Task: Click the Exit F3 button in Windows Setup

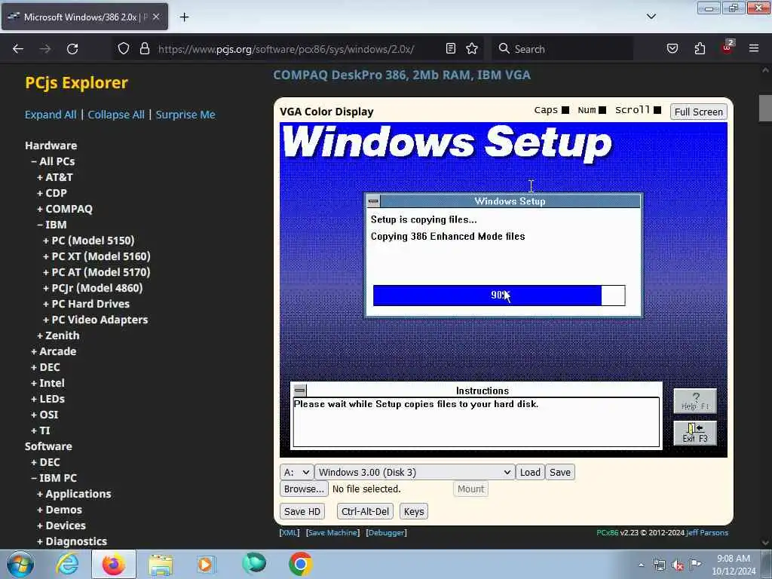Action: 694,433
